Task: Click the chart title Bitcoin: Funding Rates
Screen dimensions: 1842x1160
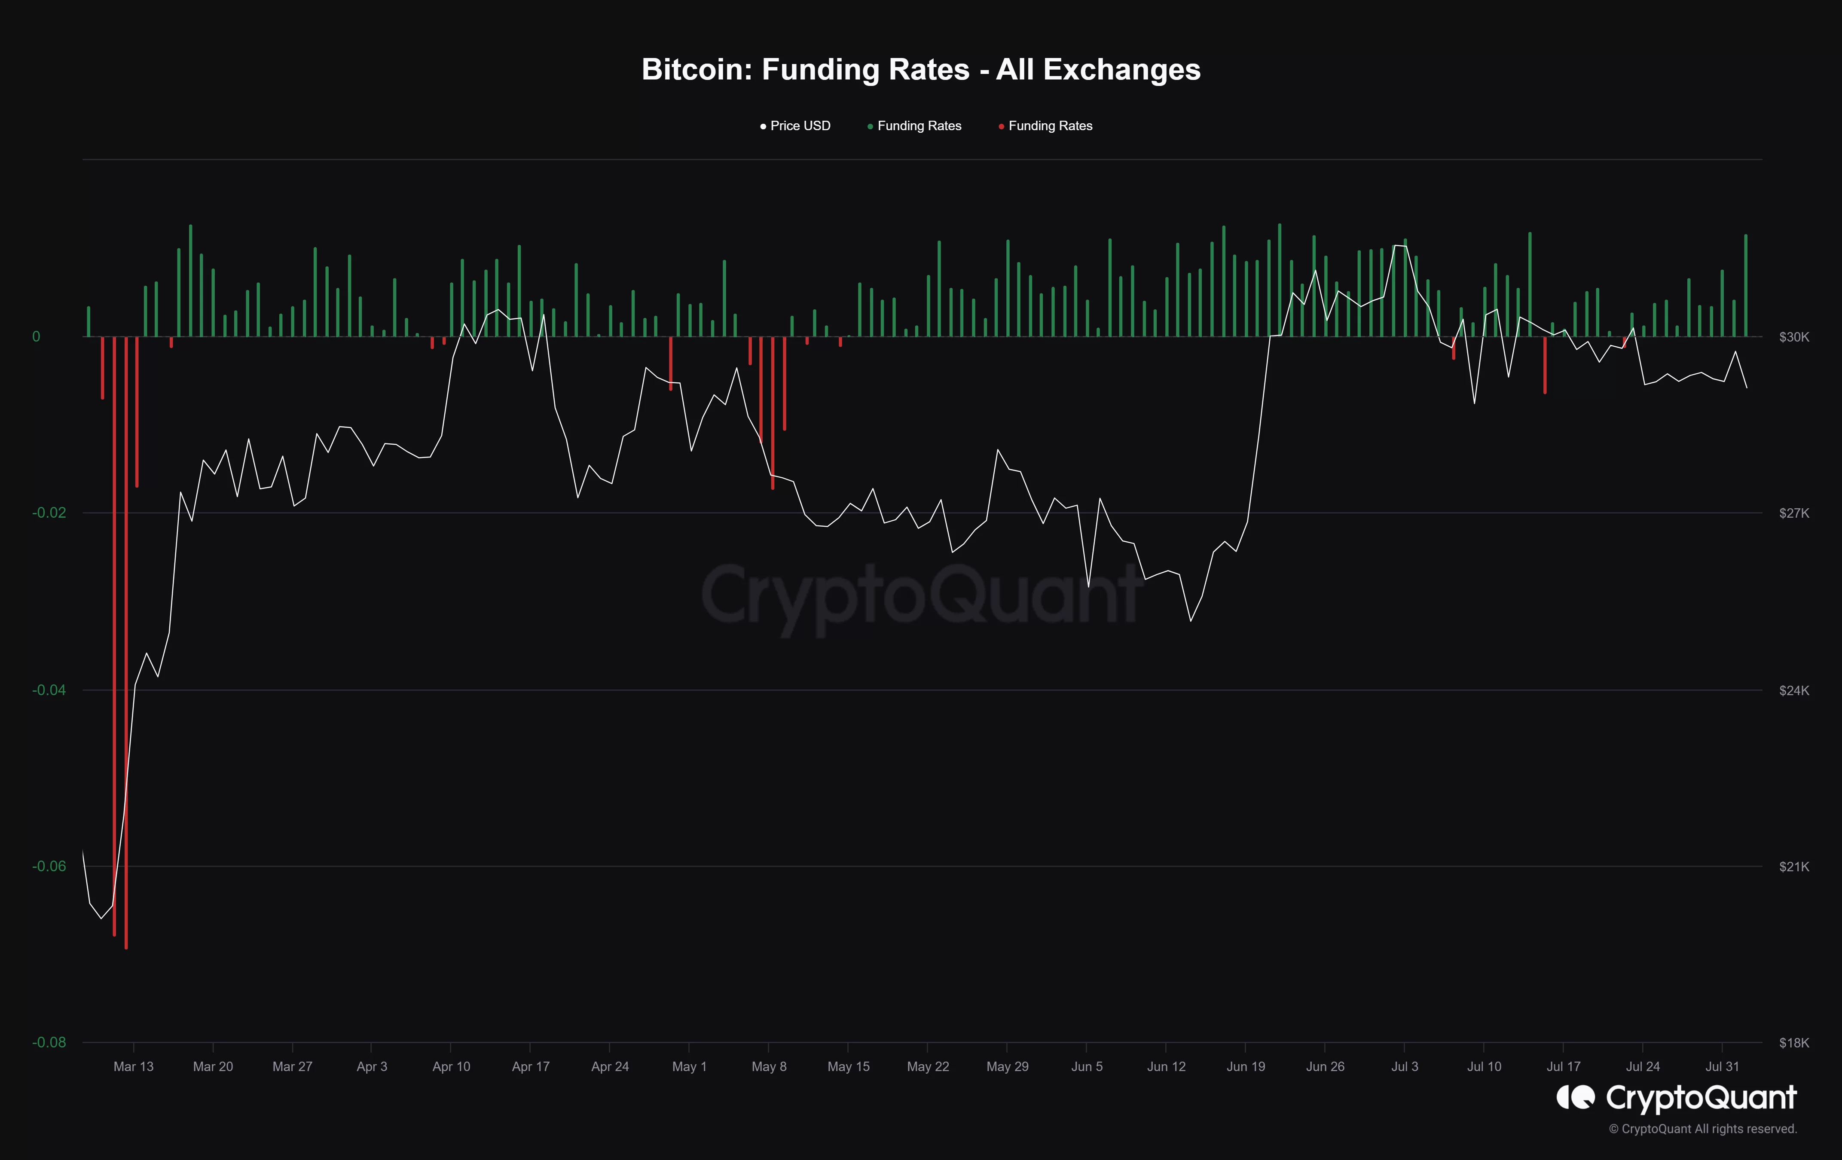Action: [x=920, y=70]
